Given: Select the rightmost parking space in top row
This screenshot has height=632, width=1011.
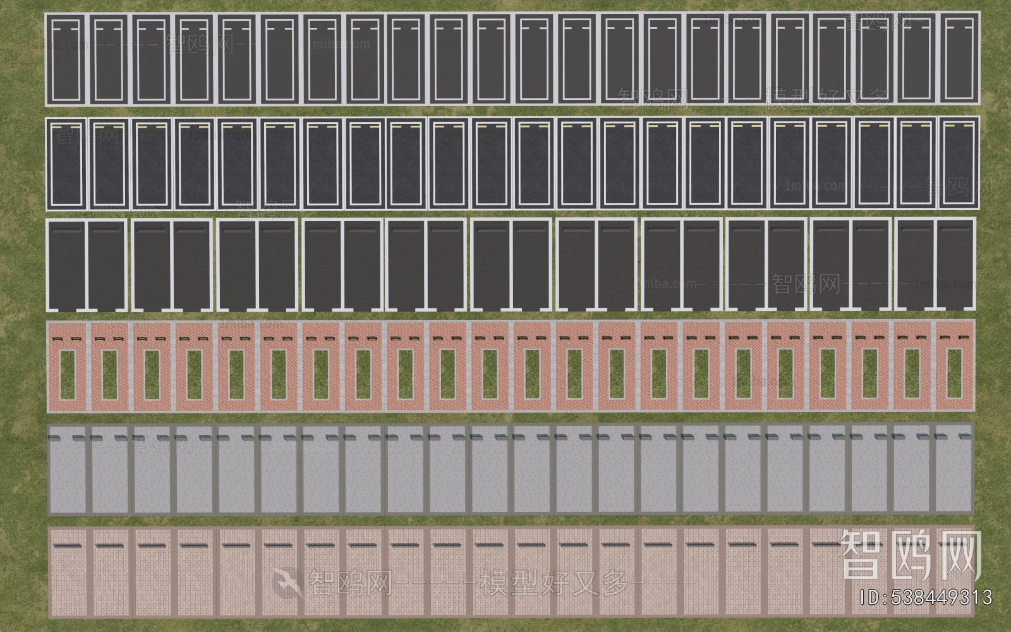Looking at the screenshot, I should [x=959, y=59].
